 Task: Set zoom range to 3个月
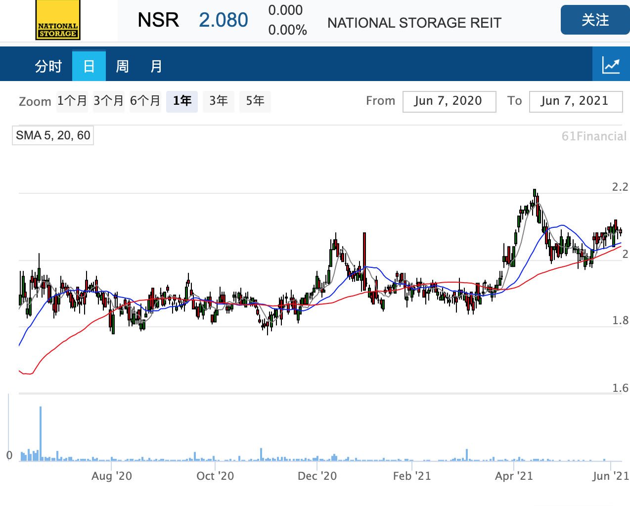(108, 101)
